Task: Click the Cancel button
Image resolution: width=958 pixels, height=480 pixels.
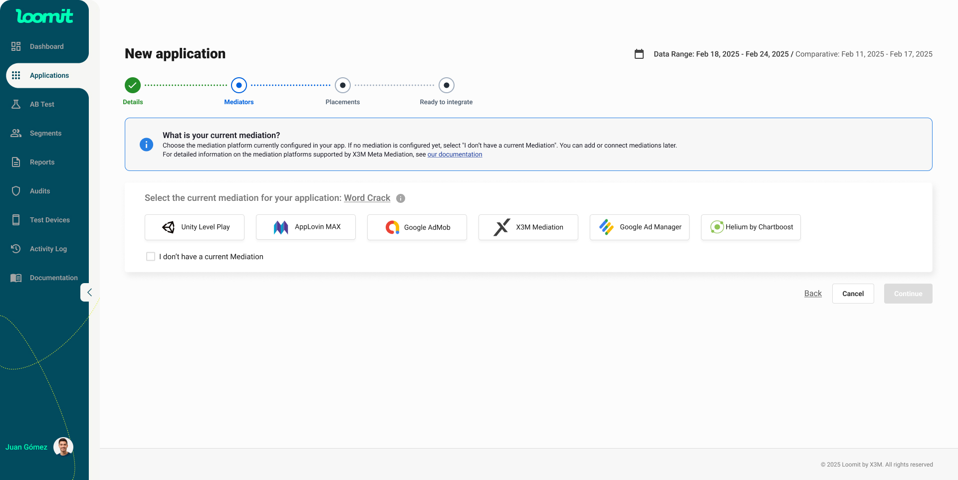Action: point(853,294)
